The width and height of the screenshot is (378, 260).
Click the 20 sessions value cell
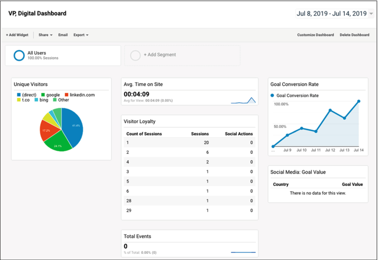click(207, 143)
